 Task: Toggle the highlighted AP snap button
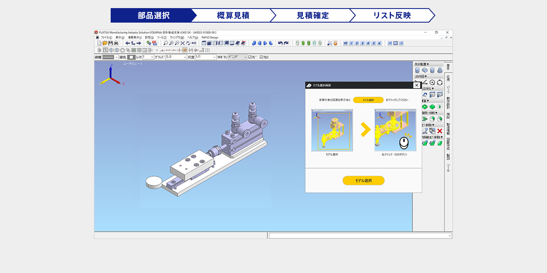pyautogui.click(x=185, y=50)
